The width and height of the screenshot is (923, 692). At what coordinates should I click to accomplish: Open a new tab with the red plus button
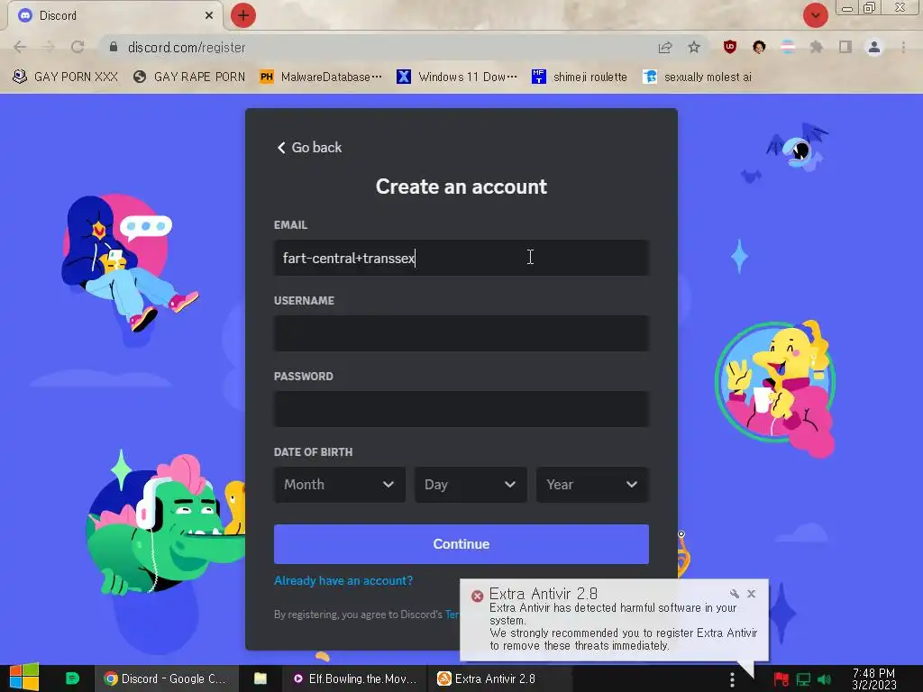(243, 15)
